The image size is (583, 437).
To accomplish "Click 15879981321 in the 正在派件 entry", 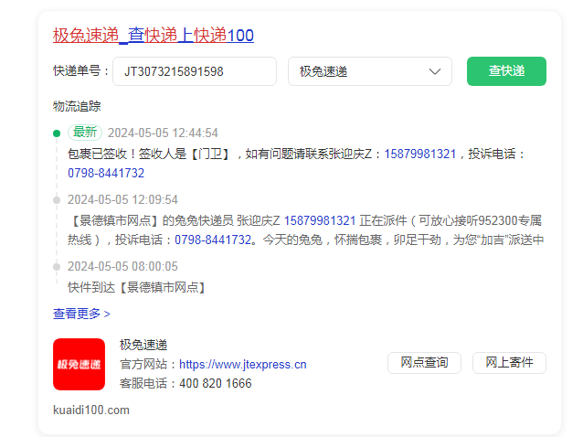I will pyautogui.click(x=320, y=220).
